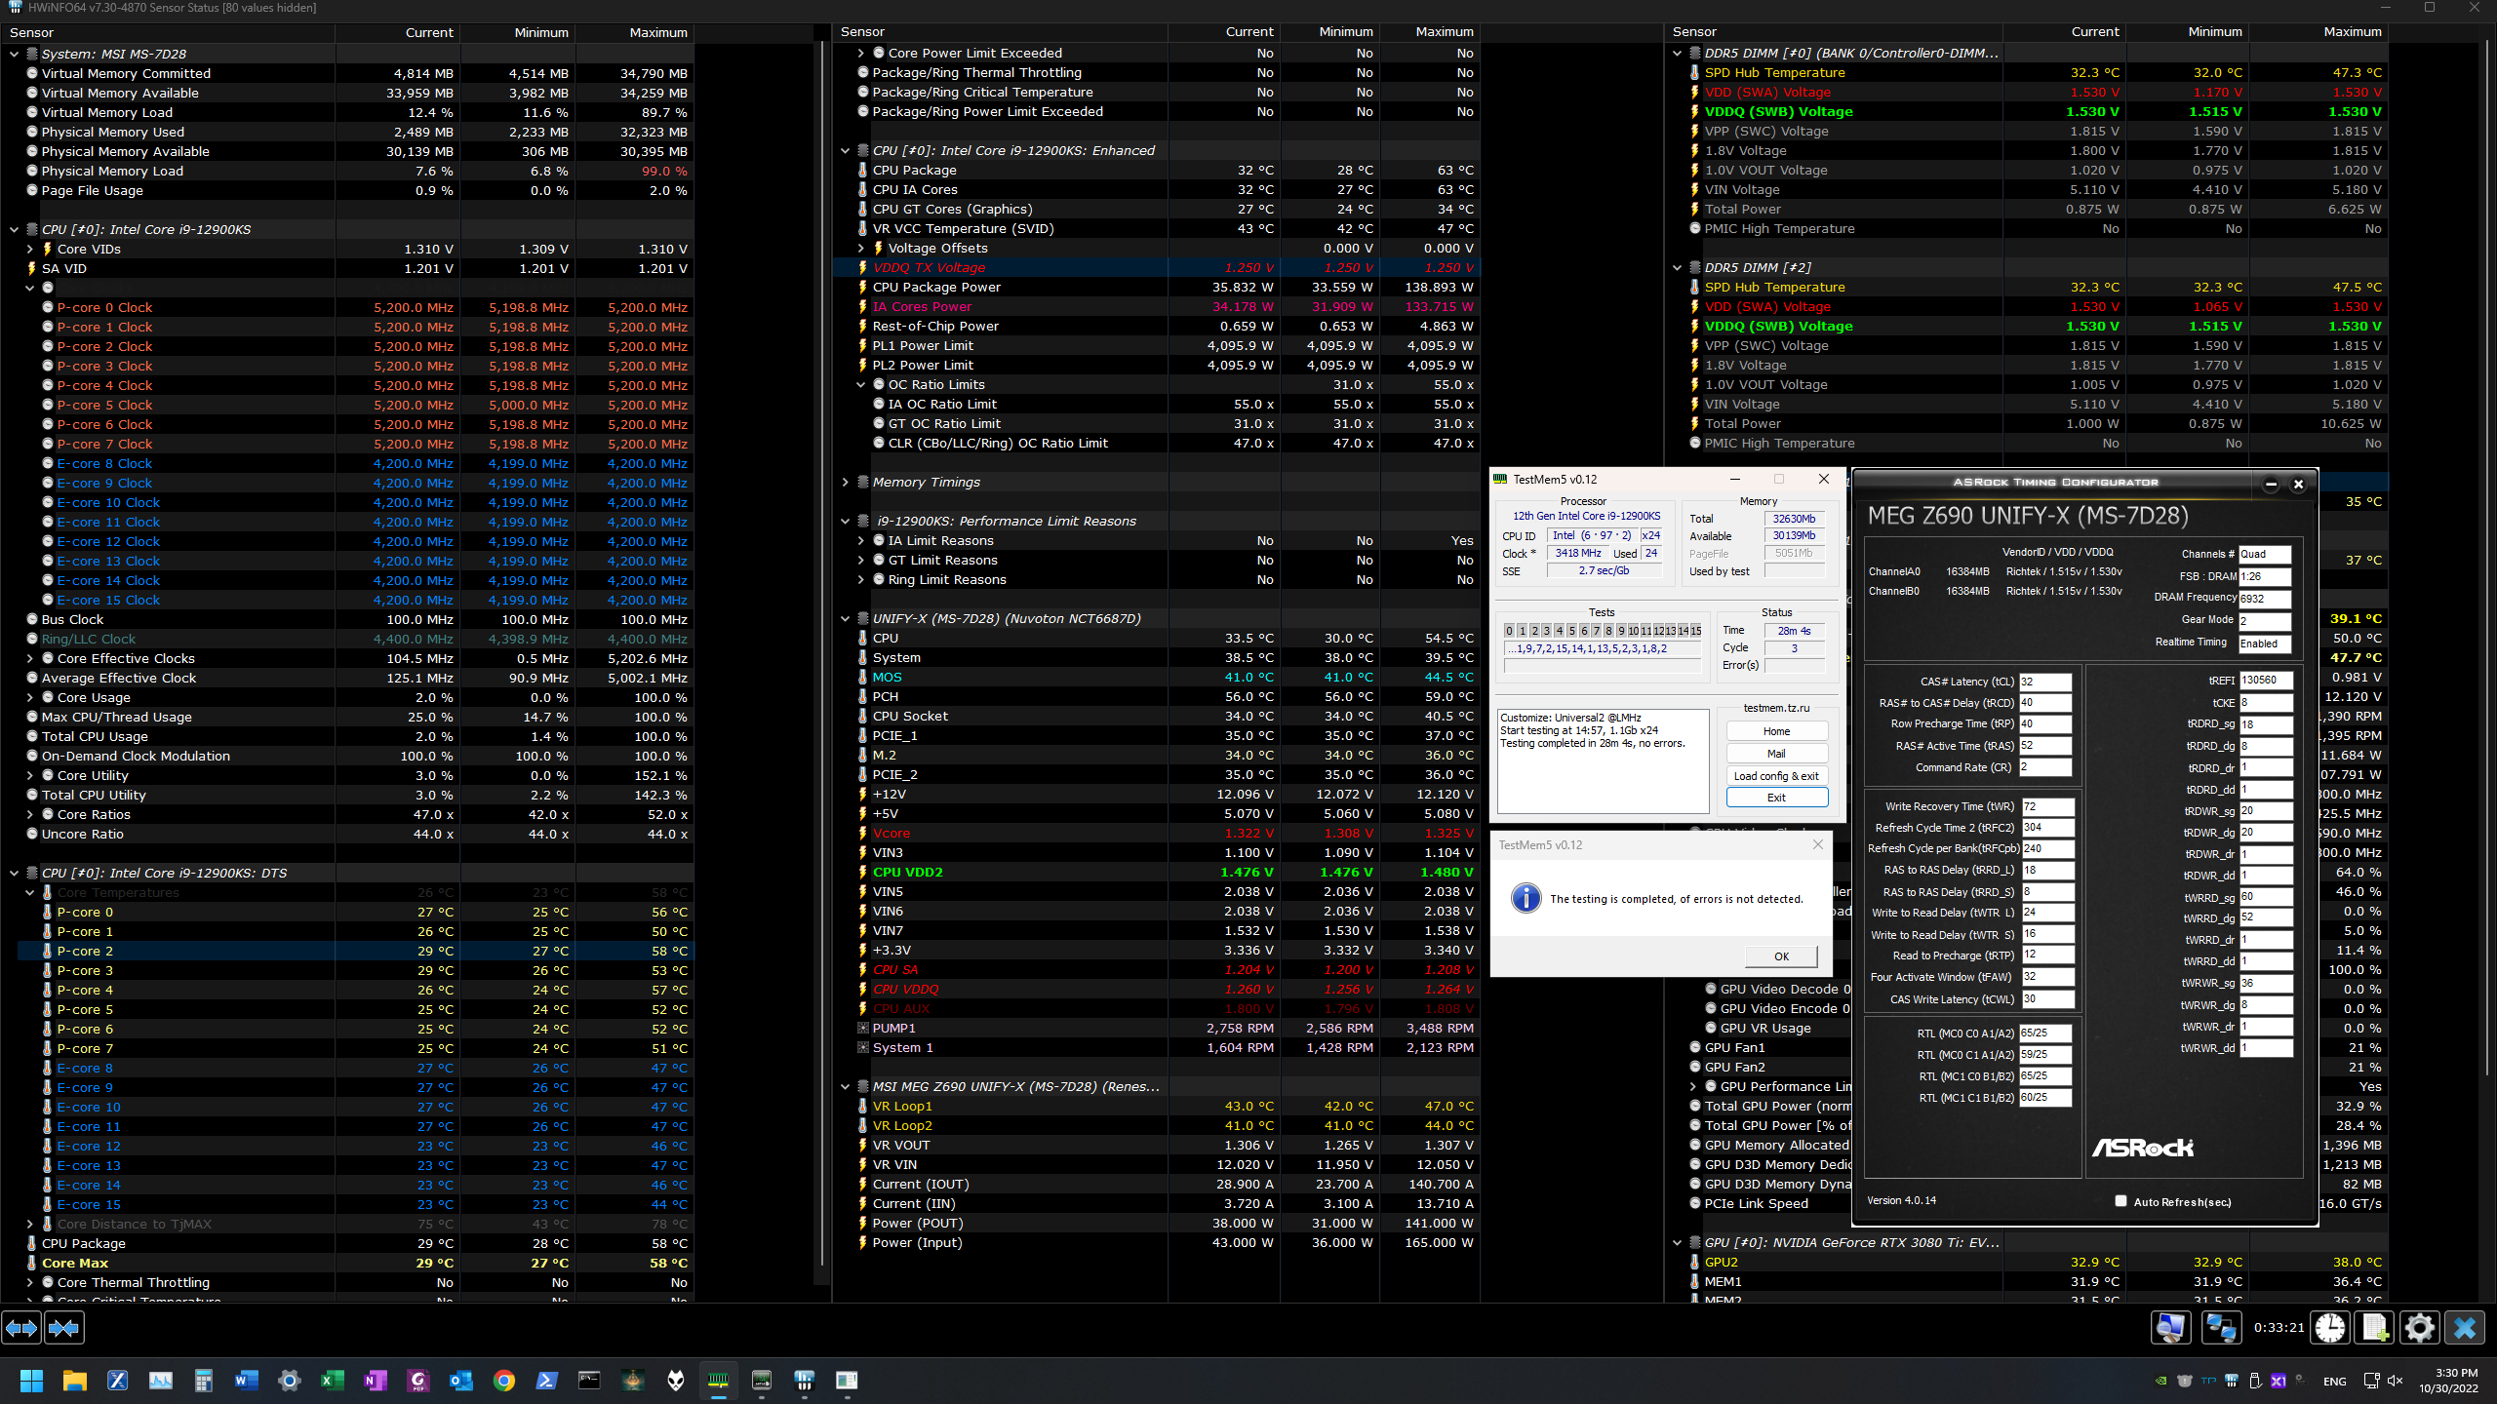
Task: Click the CAS# Latency (tCL) input field
Action: coord(2044,682)
